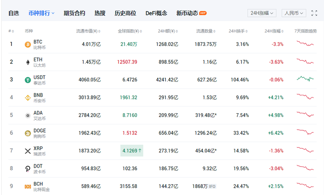Viewport: 324px width, 195px height.
Task: Click BNB change value +4.21%
Action: click(x=276, y=97)
